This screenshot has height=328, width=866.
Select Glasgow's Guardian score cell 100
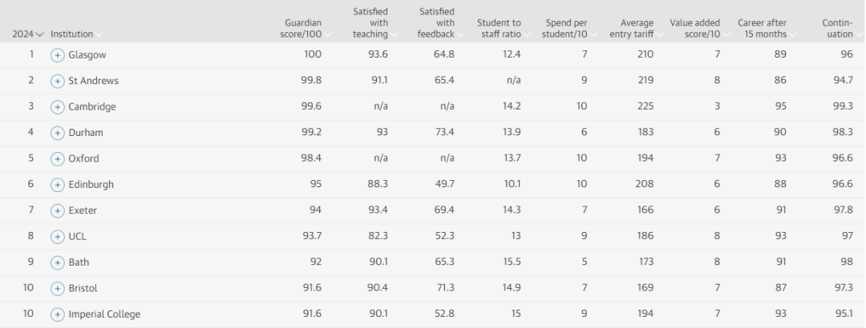[312, 54]
